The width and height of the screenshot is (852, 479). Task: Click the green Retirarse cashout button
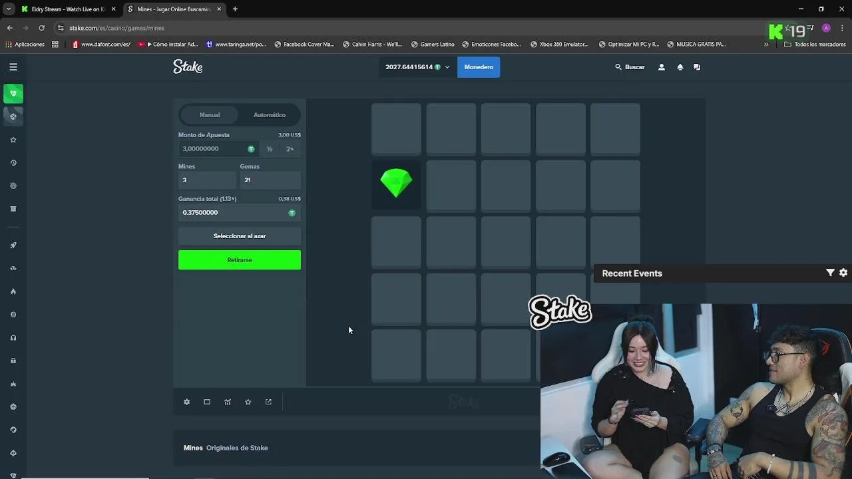coord(240,260)
